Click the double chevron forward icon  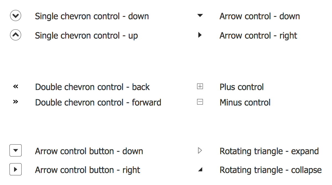pos(15,102)
